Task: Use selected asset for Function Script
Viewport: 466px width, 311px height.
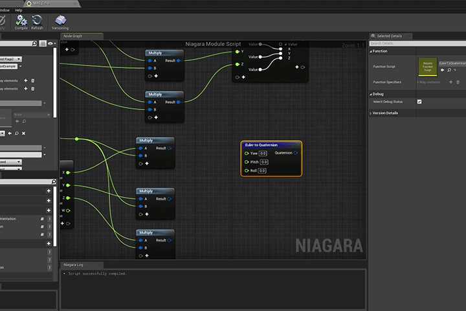Action: (442, 70)
